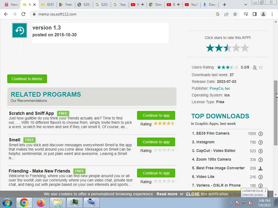
Task: Reload the soft112 page
Action: [23, 14]
